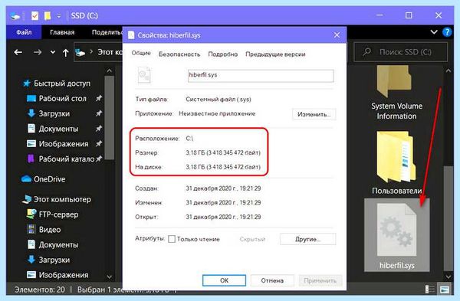Screen dimensions: 460x301
Task: Click Загрузки icon under Этот компьютер
Action: pos(31,260)
